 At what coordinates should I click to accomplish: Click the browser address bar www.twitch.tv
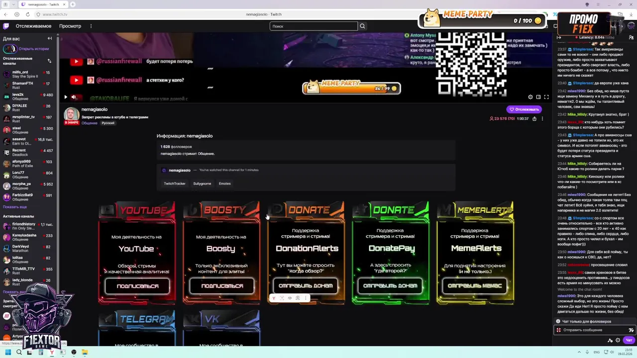(x=55, y=14)
